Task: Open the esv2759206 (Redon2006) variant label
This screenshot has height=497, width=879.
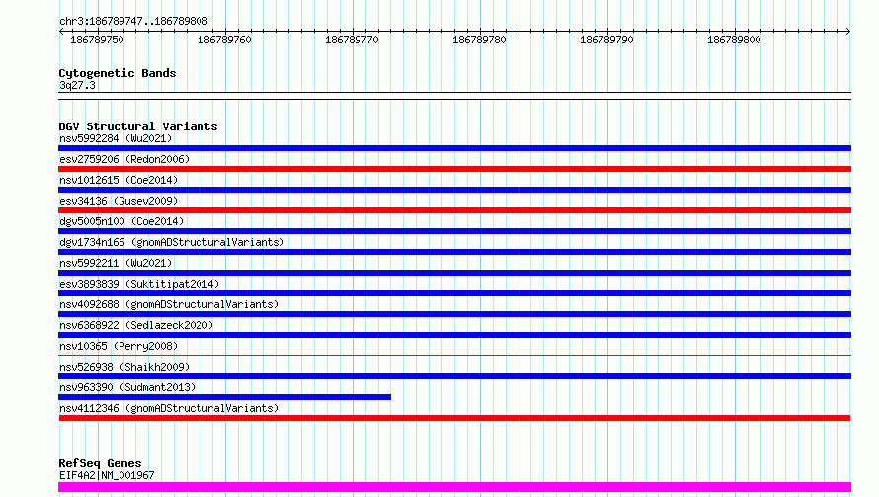Action: [124, 159]
